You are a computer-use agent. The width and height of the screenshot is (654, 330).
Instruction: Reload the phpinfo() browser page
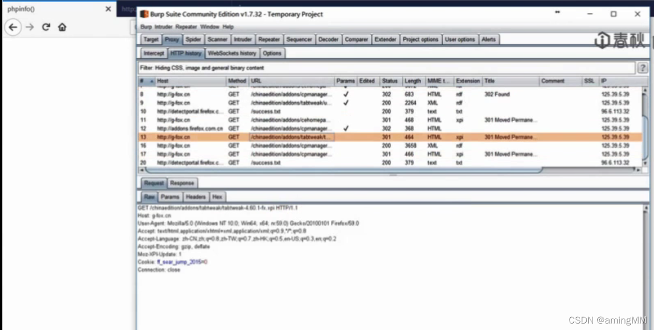click(x=46, y=27)
